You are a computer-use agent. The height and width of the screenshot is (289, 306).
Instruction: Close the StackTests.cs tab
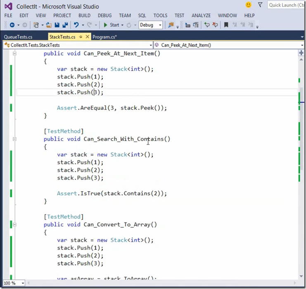tap(88, 37)
